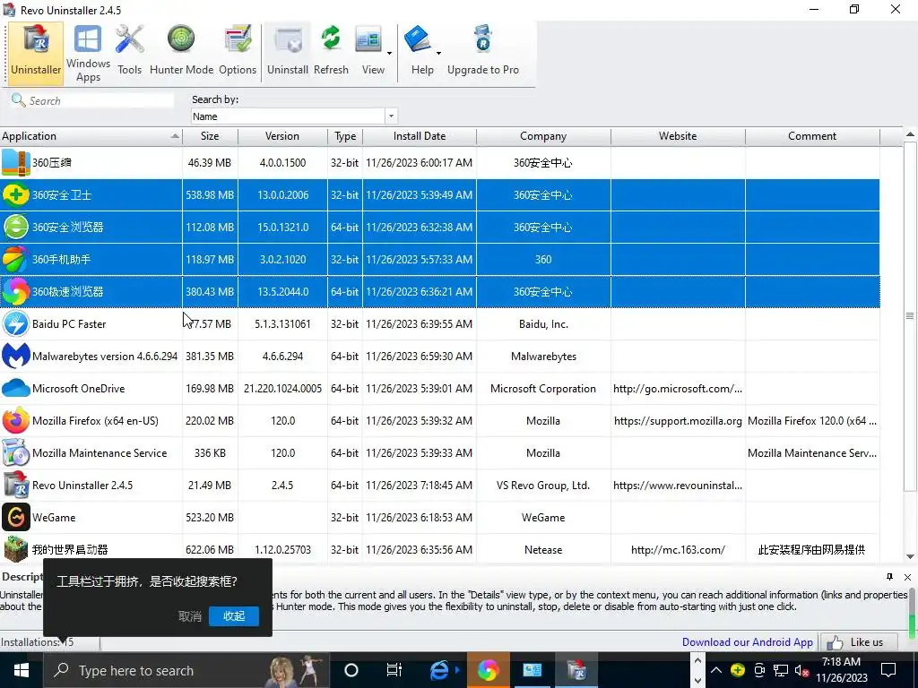Viewport: 918px width, 688px height.
Task: Click the taskbar search box
Action: pos(186,670)
